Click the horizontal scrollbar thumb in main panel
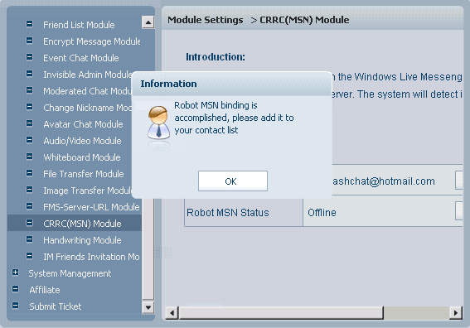Viewport: 470px width, 328px height. [281, 313]
